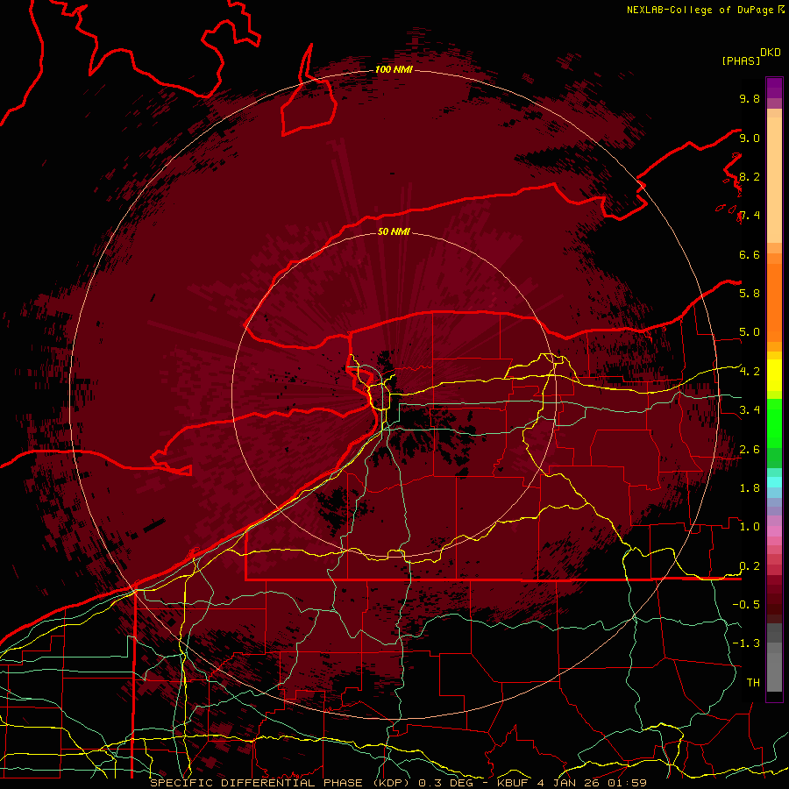Click the -0.5 scale value
This screenshot has height=789, width=789.
[746, 605]
